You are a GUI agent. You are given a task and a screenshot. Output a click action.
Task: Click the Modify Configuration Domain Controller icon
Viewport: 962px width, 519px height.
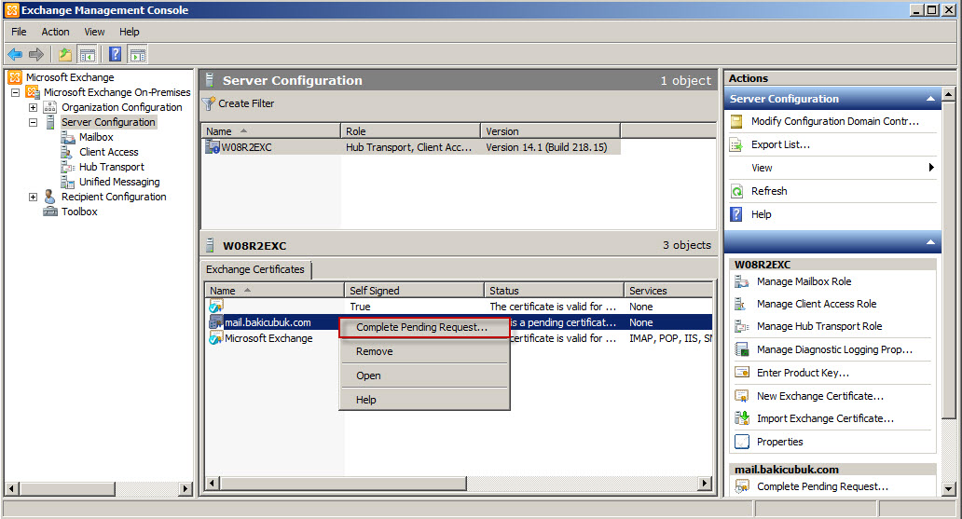coord(736,121)
